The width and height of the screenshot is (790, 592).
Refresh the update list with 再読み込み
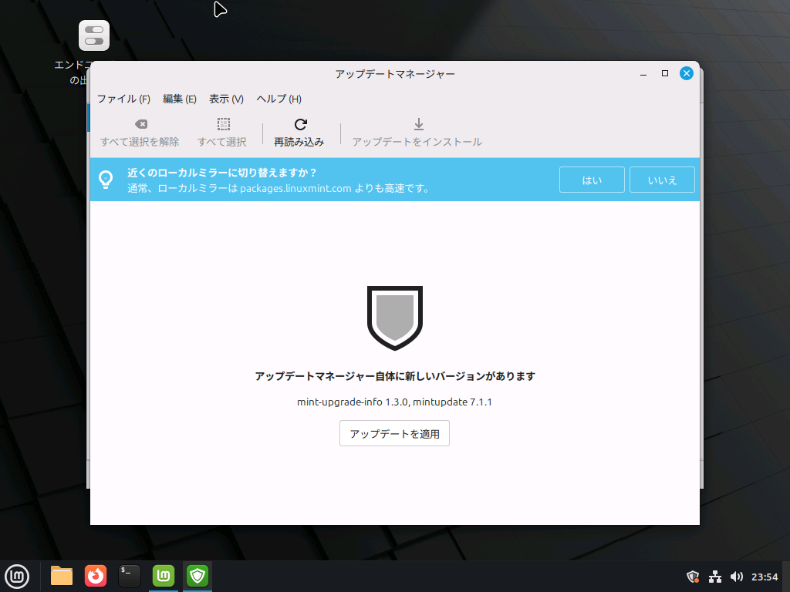(299, 132)
